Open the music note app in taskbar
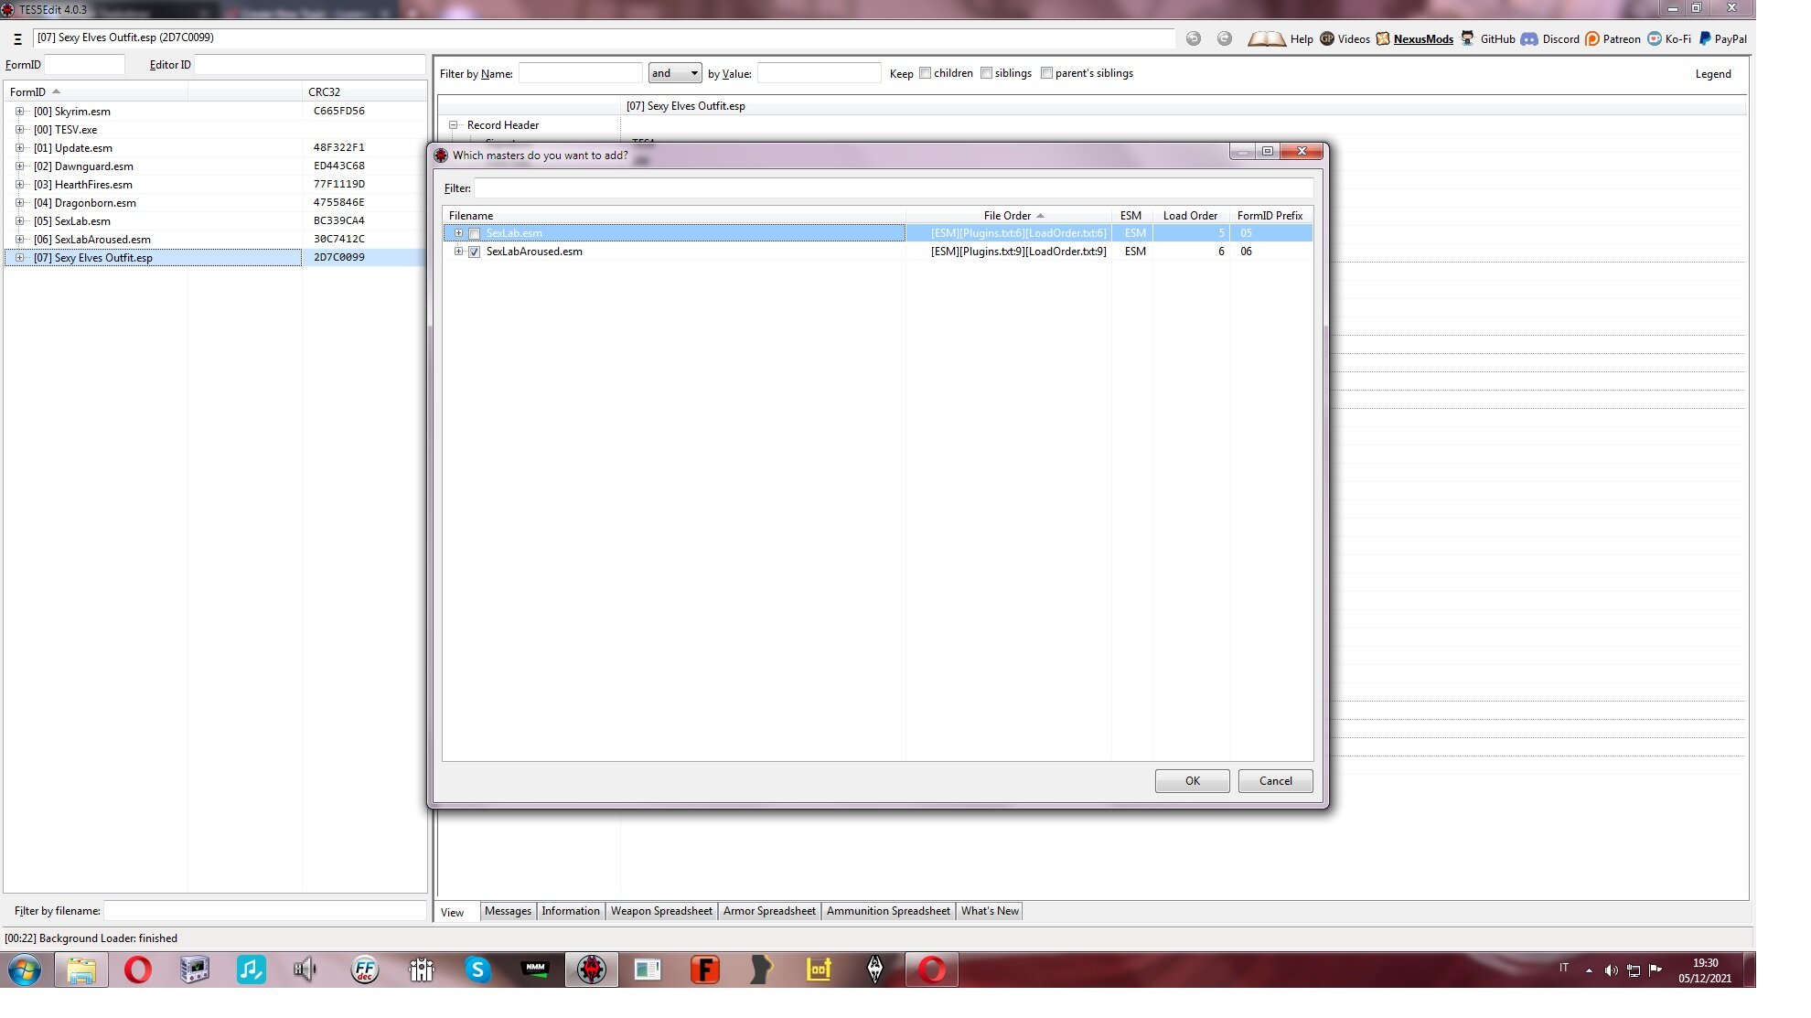 (252, 970)
